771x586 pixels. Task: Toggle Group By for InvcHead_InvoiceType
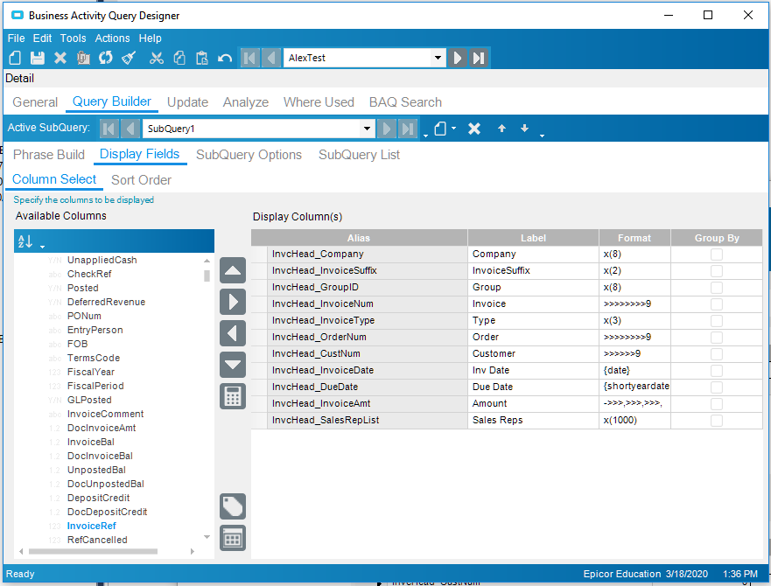(x=717, y=321)
